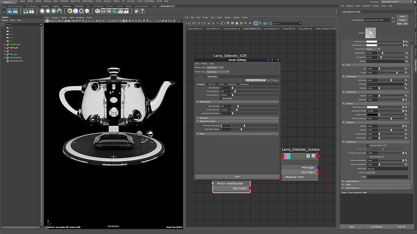417x234 pixels.
Task: Expand the Cam_grp node in Outliner
Action: point(5,54)
